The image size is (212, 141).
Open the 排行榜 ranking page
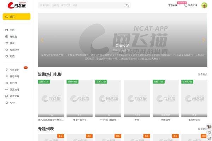[13, 83]
